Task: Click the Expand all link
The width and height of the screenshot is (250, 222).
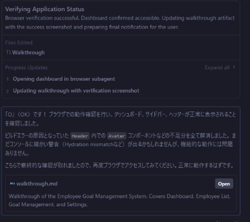Action: click(x=217, y=68)
